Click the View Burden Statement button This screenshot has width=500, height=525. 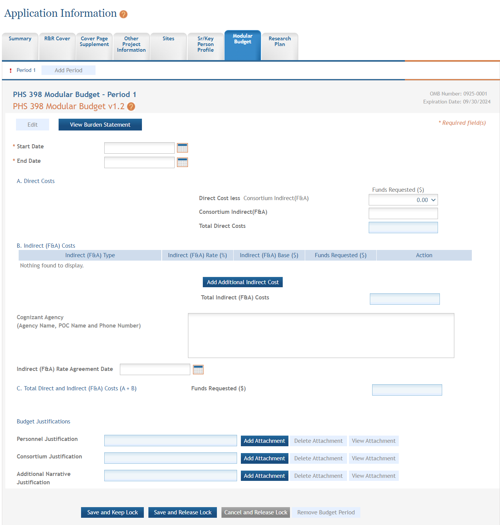100,125
